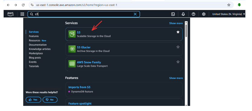This screenshot has height=111, width=252.
Task: Open site information icon in address bar
Action: 32,5
